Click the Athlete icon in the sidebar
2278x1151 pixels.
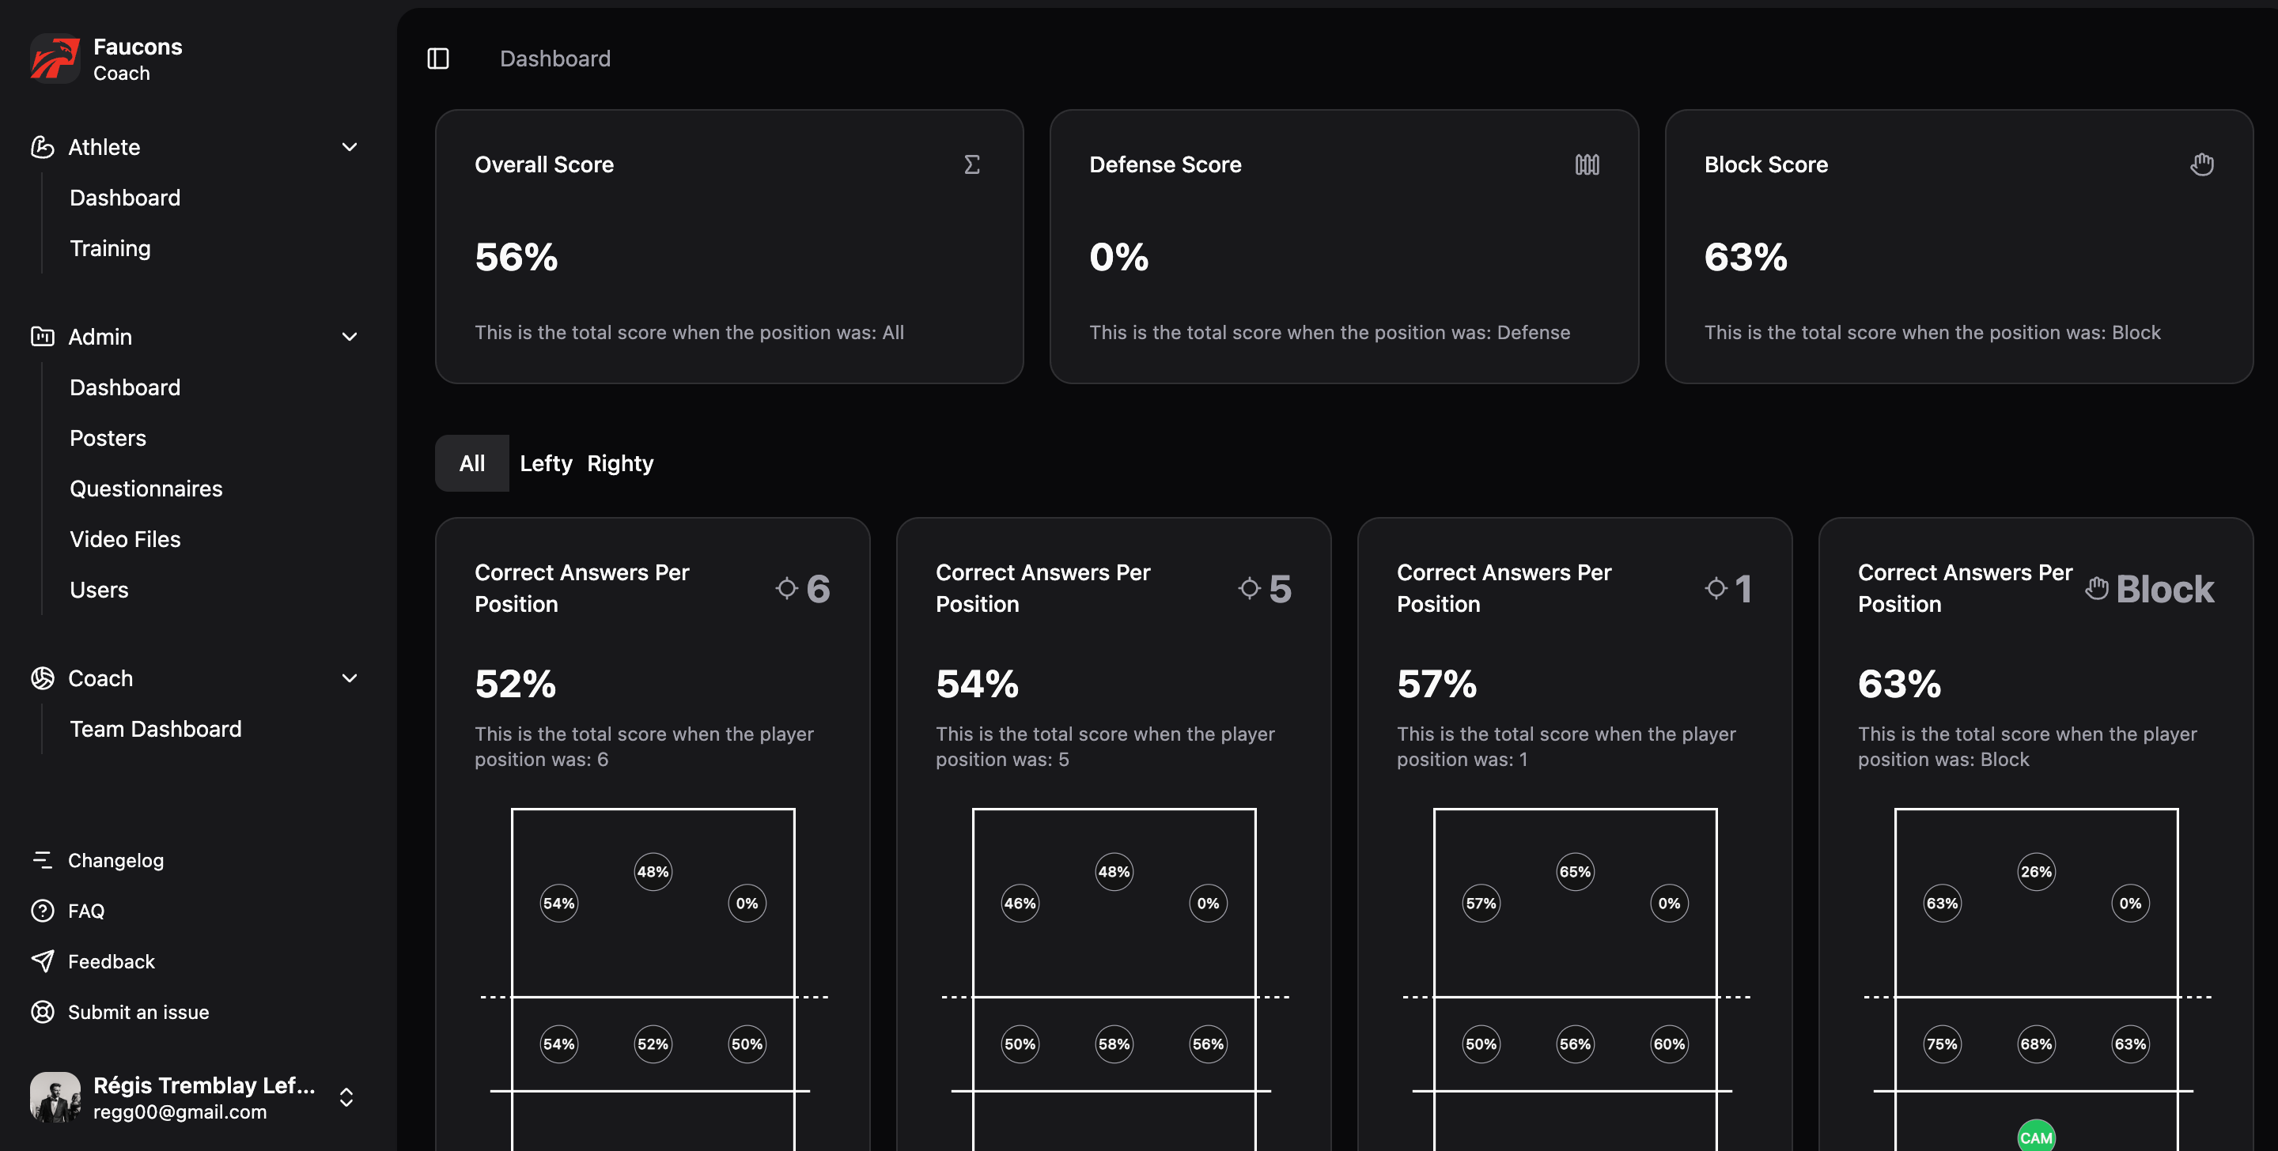[44, 147]
